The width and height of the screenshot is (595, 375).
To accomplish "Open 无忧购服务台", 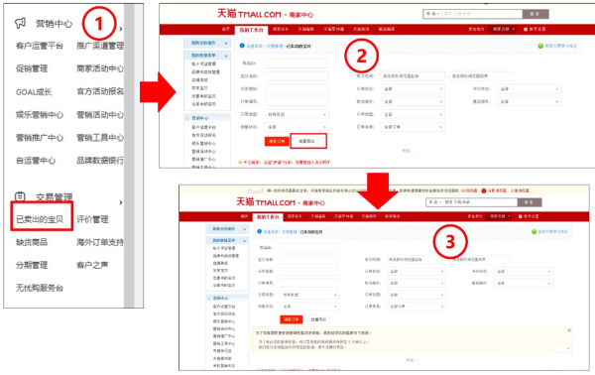I will point(40,288).
